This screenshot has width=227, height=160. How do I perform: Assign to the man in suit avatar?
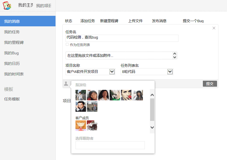[81, 106]
